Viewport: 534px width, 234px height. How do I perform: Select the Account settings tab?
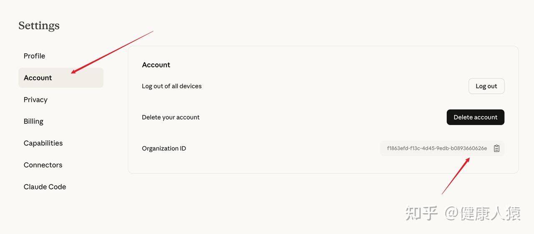[x=38, y=78]
